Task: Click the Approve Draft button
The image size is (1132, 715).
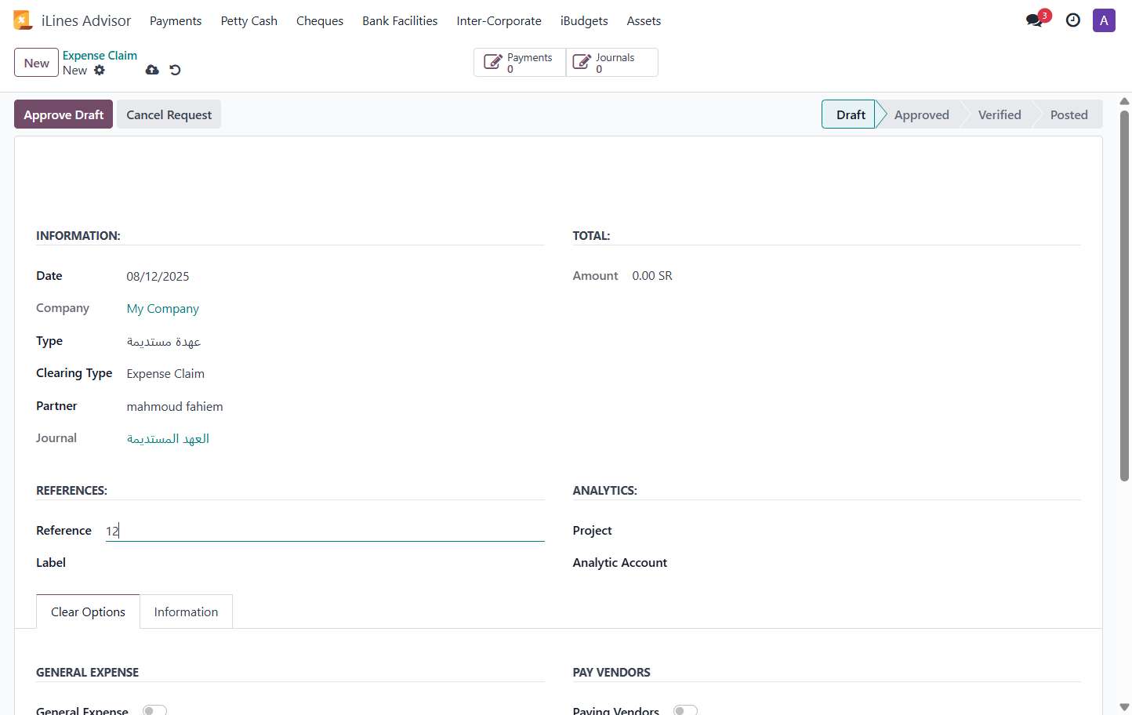Action: coord(63,114)
